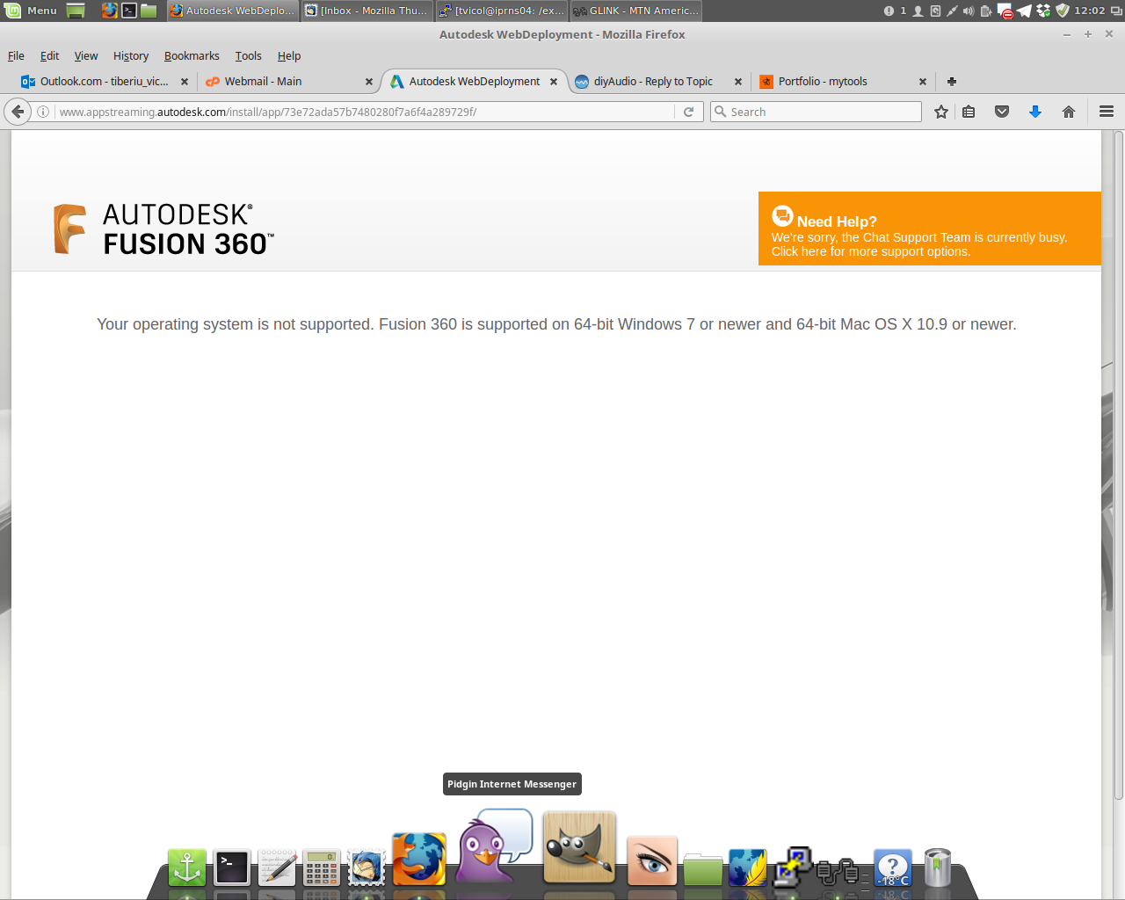Launch the globe-and-feather app in dock

tap(748, 868)
